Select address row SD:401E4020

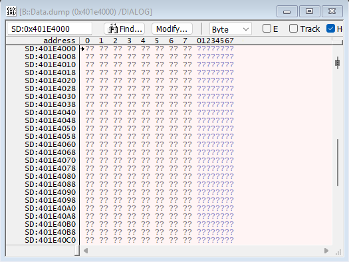[x=51, y=80]
